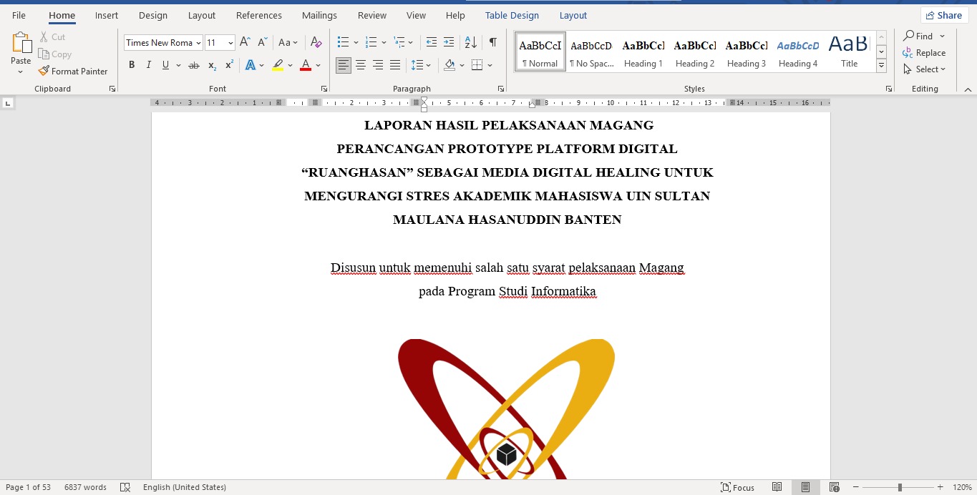Screen dimensions: 977x495
Task: Switch to the Table Design tab
Action: (x=512, y=15)
